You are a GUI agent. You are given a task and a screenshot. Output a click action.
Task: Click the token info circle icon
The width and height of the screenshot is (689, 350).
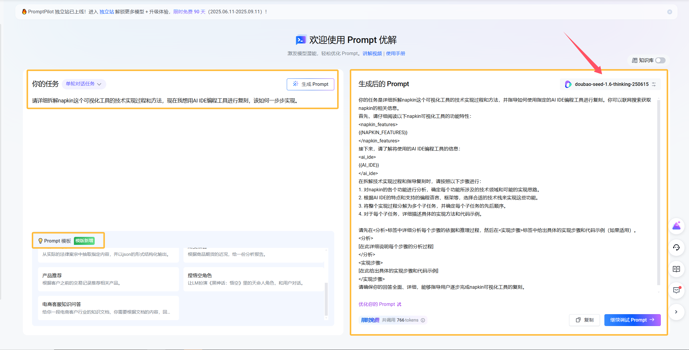click(x=423, y=320)
